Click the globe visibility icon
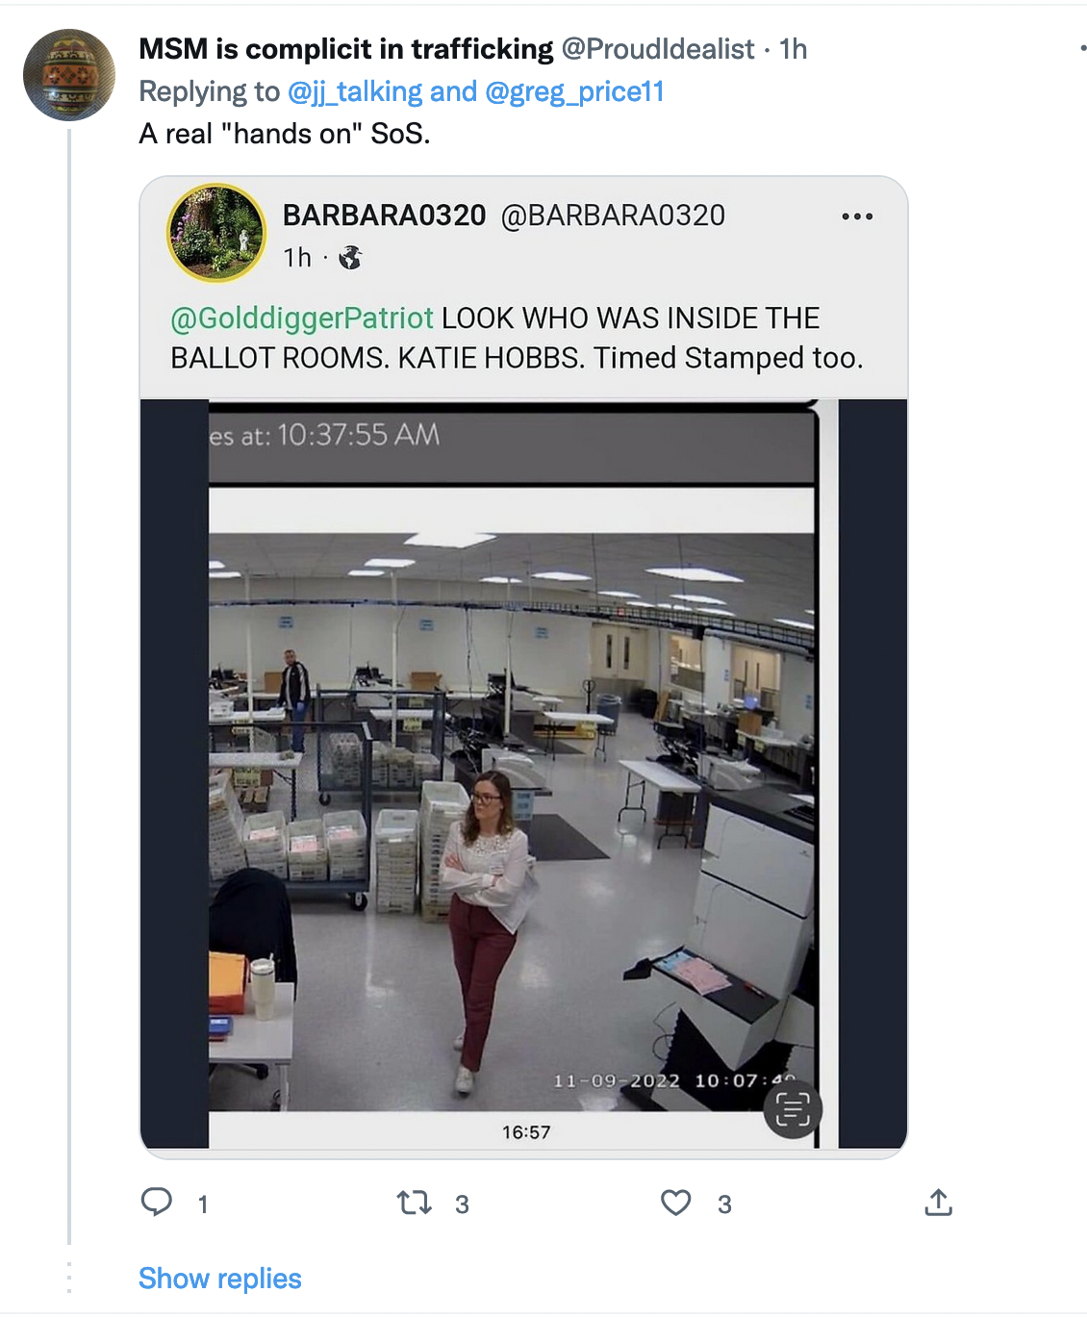The height and width of the screenshot is (1318, 1087). (x=350, y=258)
